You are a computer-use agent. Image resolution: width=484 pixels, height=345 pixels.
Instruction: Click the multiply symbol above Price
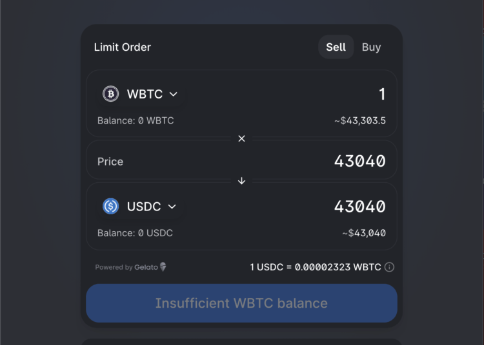[x=241, y=138]
